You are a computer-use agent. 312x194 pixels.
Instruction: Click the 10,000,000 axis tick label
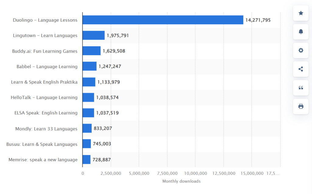195,173
